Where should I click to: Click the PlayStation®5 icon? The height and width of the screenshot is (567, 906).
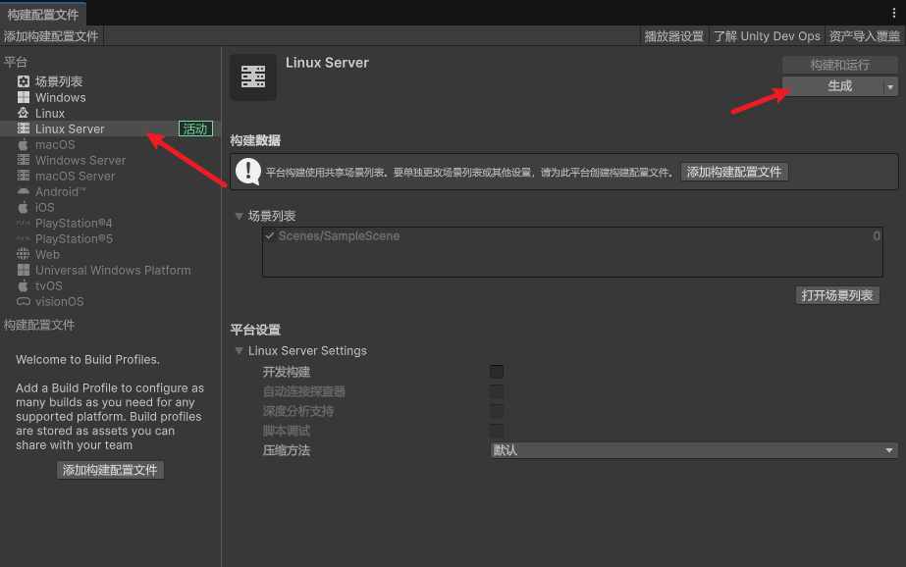click(x=24, y=238)
